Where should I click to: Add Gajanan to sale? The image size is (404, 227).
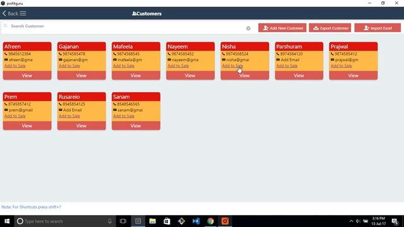coord(69,66)
